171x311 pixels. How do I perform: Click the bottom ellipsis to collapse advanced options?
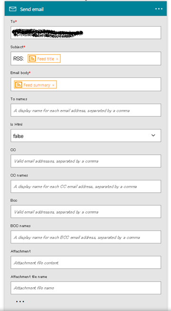click(x=20, y=302)
